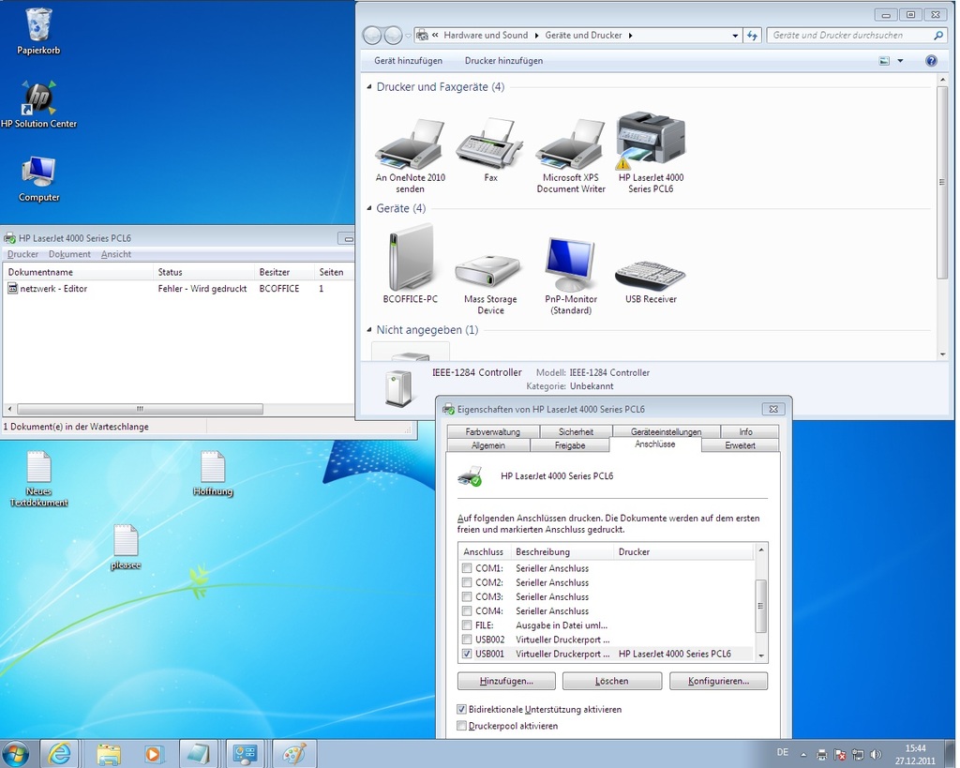Uncheck the USB001 port checkbox
This screenshot has width=960, height=768.
pyautogui.click(x=467, y=655)
